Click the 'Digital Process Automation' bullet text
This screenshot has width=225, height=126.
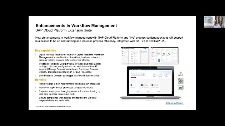coord(71,57)
